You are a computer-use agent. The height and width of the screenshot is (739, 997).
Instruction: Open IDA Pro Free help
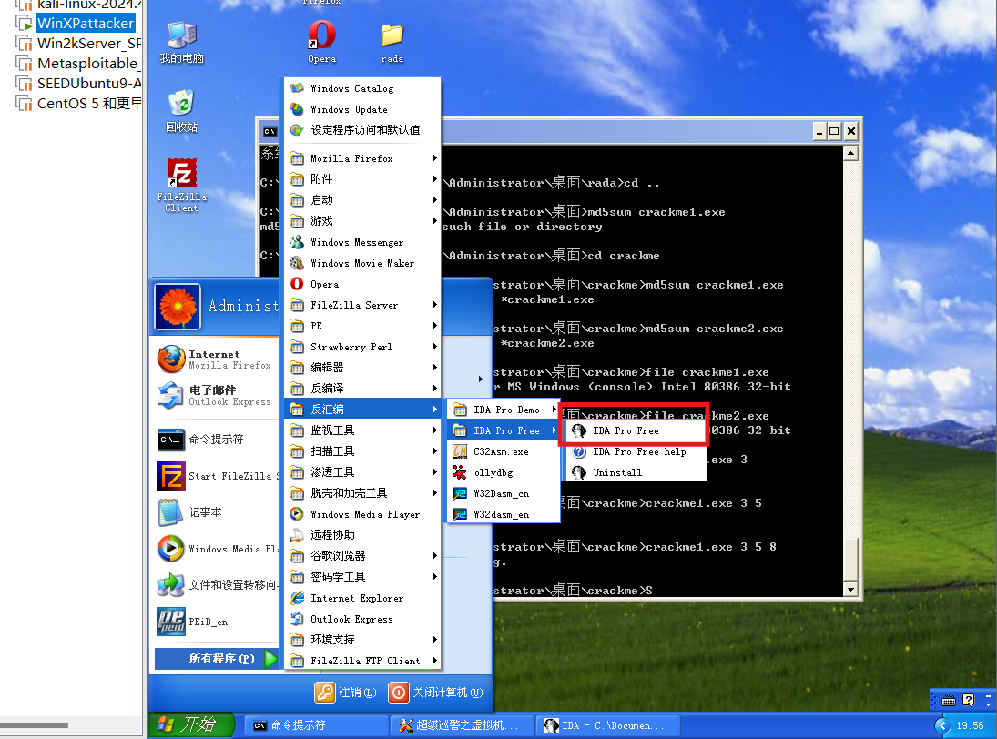(636, 451)
